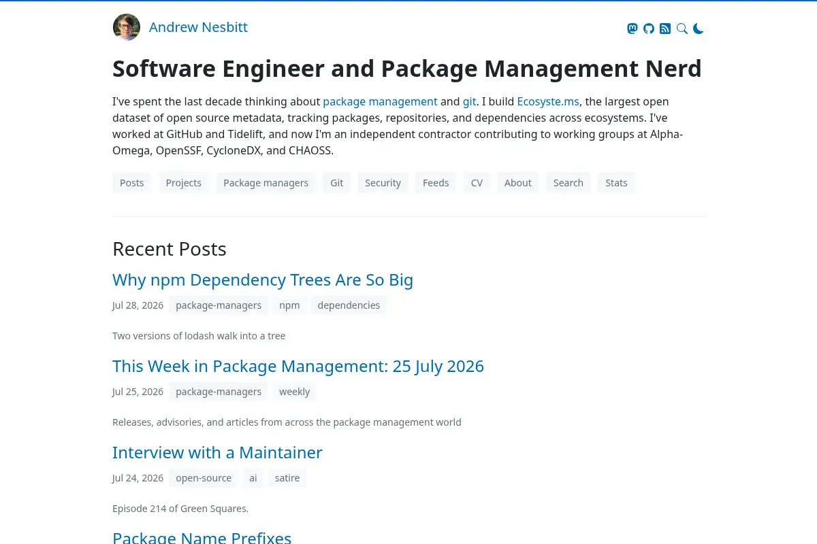817x544 pixels.
Task: Toggle dark mode with moon icon
Action: click(x=699, y=29)
